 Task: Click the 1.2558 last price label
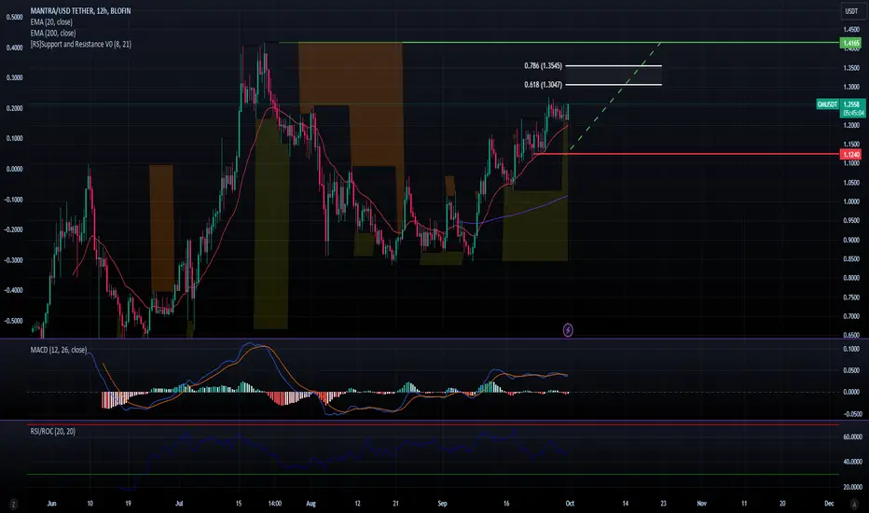[x=850, y=104]
